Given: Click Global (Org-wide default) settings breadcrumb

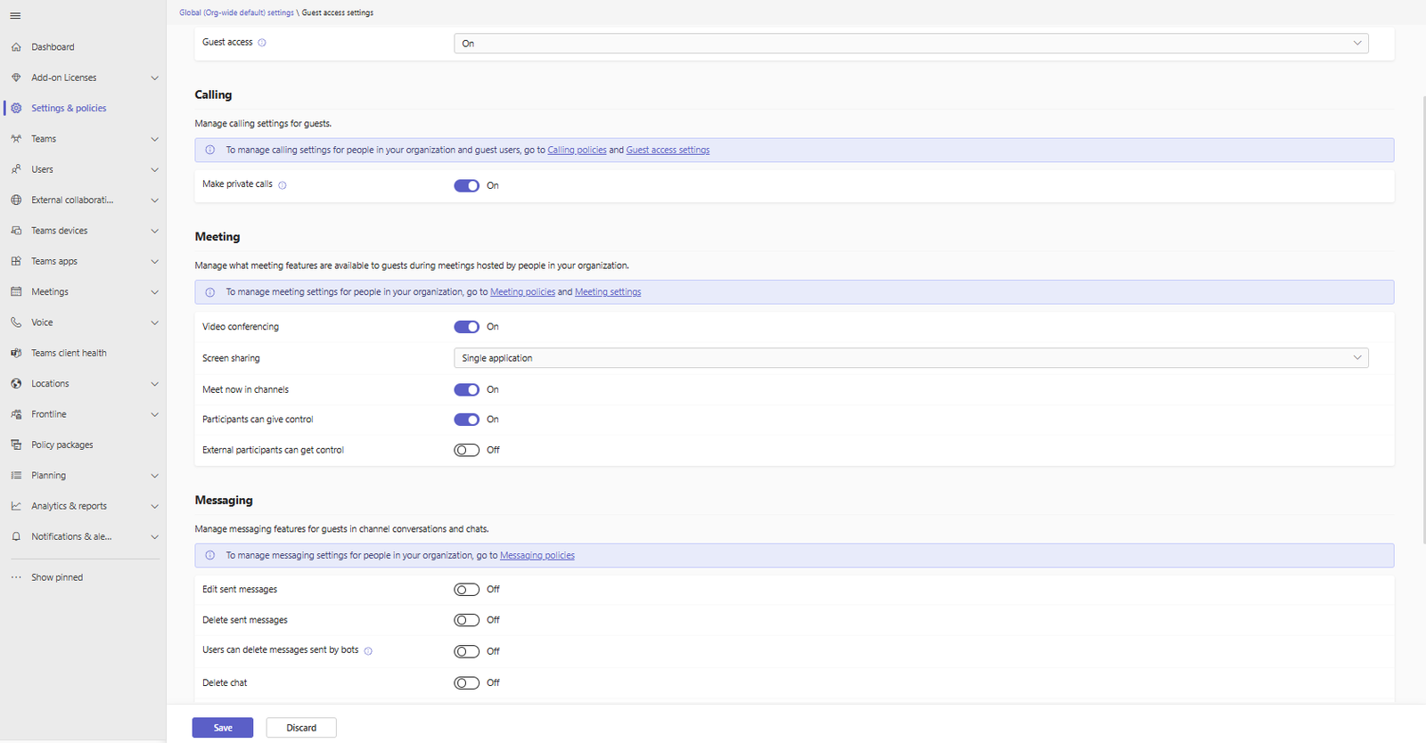Looking at the screenshot, I should pyautogui.click(x=236, y=12).
